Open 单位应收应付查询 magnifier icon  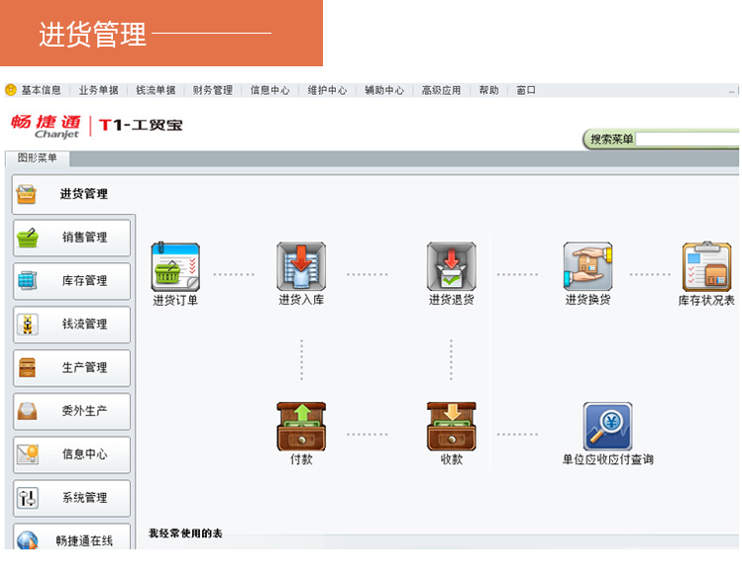[x=607, y=427]
